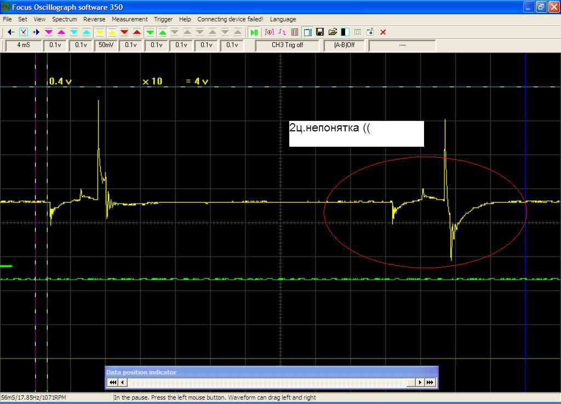The height and width of the screenshot is (404, 561).
Task: Click the green up triangle icon
Action: click(x=162, y=32)
